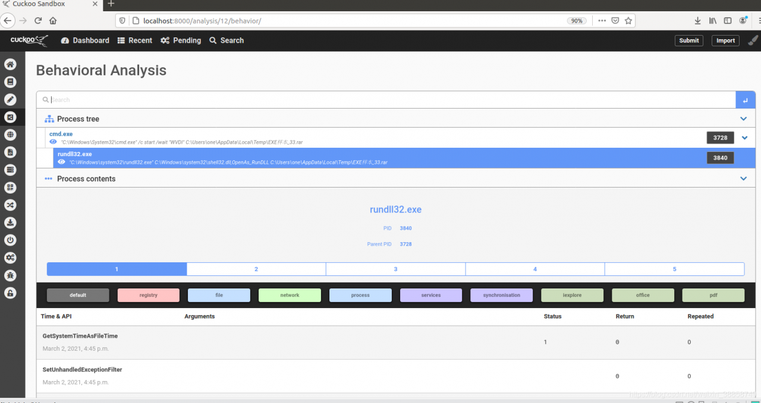Go to the browser home page
The height and width of the screenshot is (403, 761).
point(53,20)
